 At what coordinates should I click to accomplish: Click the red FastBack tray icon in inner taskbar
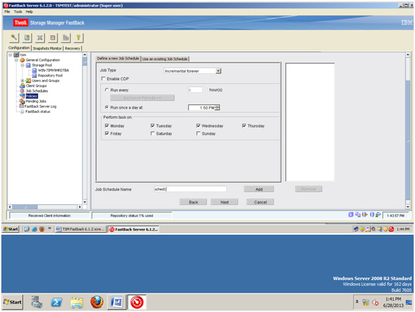point(391,229)
